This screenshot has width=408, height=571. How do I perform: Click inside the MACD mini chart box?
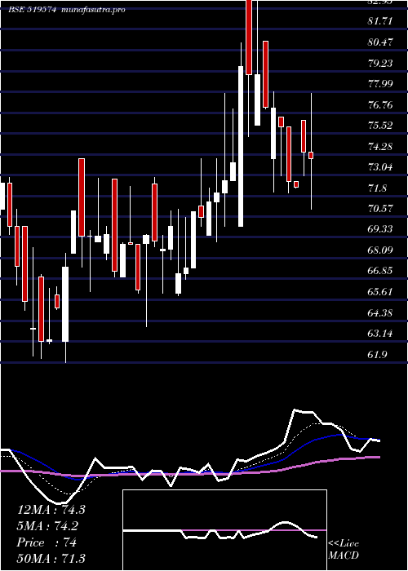pos(224,530)
